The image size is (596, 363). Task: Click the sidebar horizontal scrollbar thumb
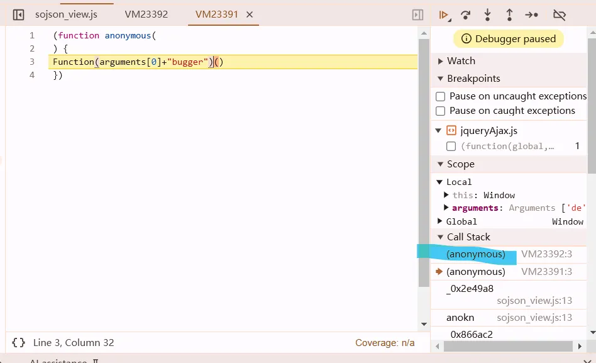coord(508,346)
